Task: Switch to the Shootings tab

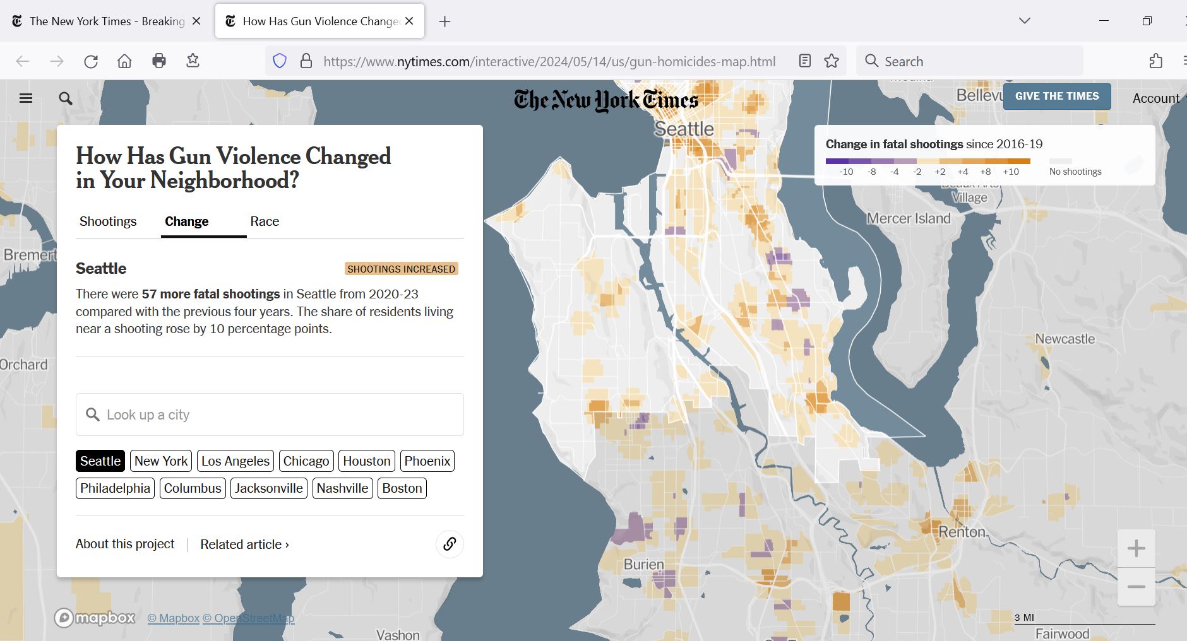Action: 108,221
